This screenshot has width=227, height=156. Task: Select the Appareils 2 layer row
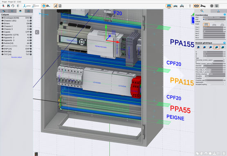click(16, 37)
